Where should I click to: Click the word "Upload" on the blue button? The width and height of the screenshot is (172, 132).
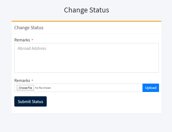151,88
